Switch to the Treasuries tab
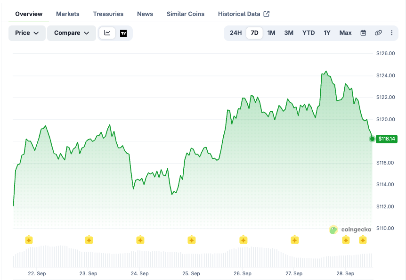Image resolution: width=406 pixels, height=280 pixels. [108, 14]
